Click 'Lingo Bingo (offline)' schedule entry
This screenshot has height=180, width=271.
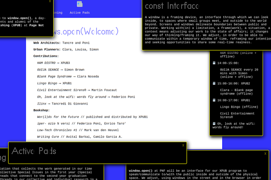[x=239, y=107]
